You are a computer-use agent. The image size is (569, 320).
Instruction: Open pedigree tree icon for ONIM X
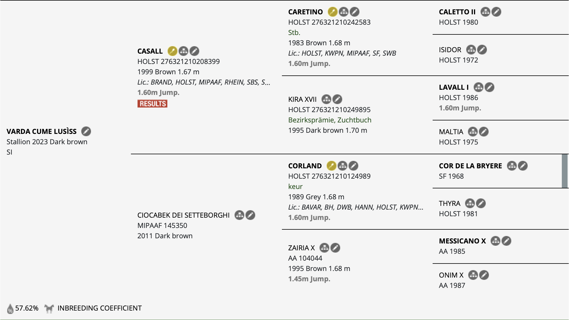click(x=473, y=275)
